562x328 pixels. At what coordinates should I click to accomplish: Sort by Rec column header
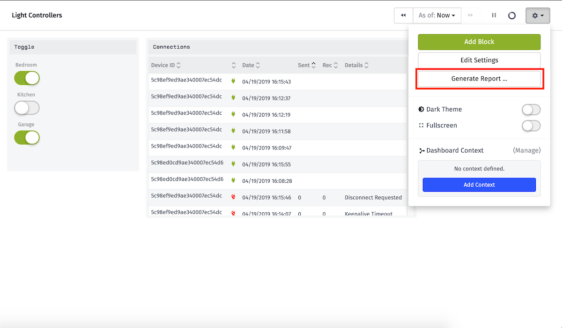tap(330, 65)
